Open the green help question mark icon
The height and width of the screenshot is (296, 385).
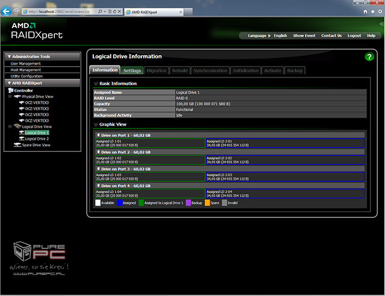[369, 56]
